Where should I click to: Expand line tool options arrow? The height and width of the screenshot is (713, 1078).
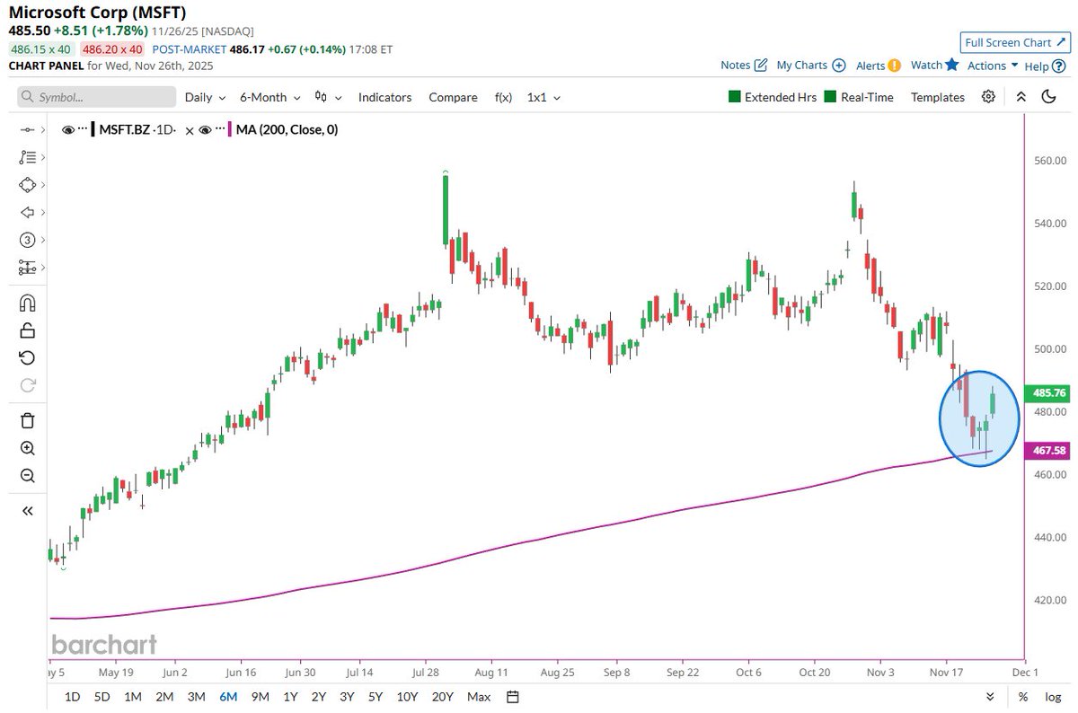tap(42, 130)
